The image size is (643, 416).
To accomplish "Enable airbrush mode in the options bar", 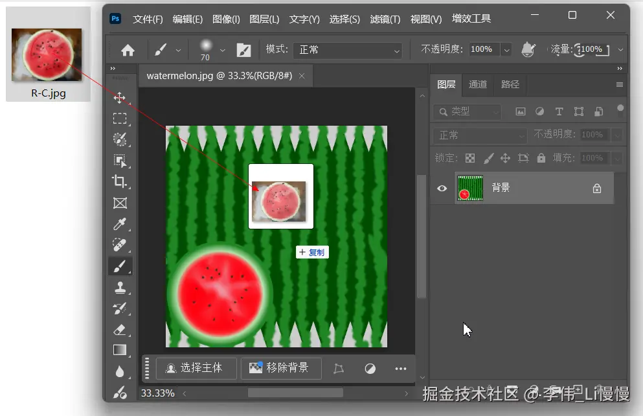I will pyautogui.click(x=528, y=49).
